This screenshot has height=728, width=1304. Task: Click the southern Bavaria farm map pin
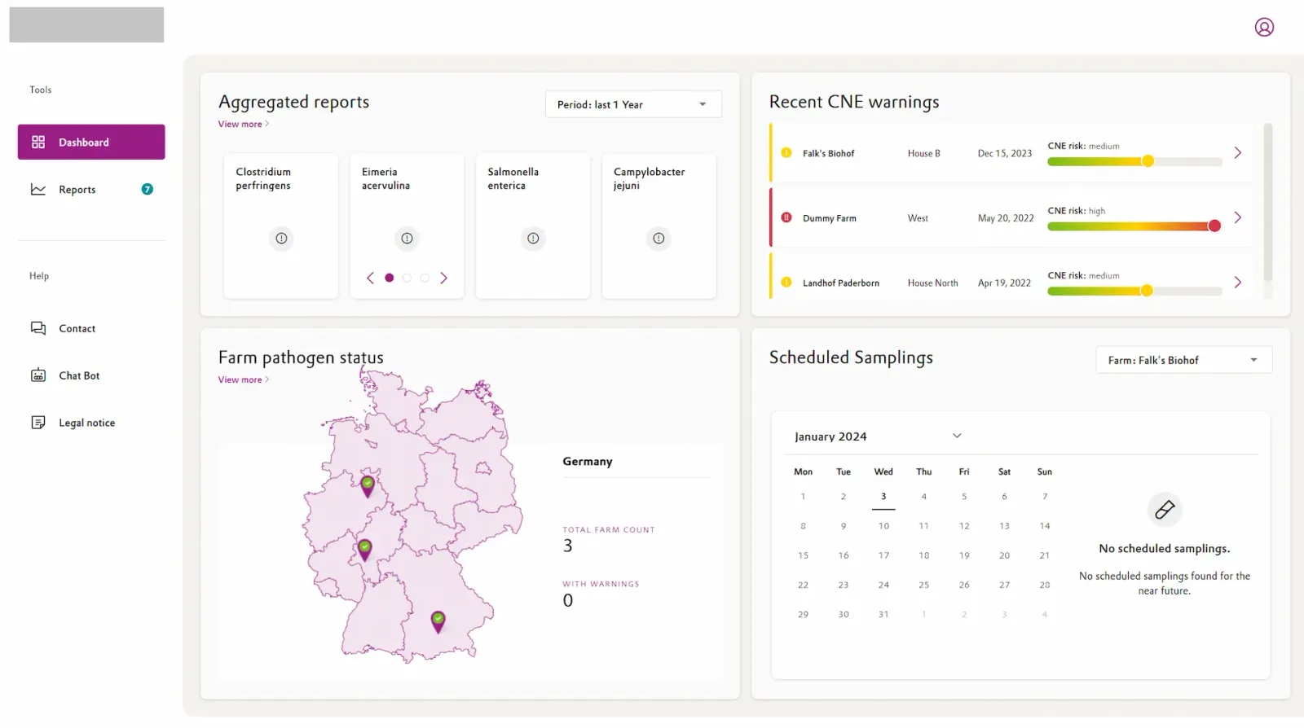(x=438, y=622)
